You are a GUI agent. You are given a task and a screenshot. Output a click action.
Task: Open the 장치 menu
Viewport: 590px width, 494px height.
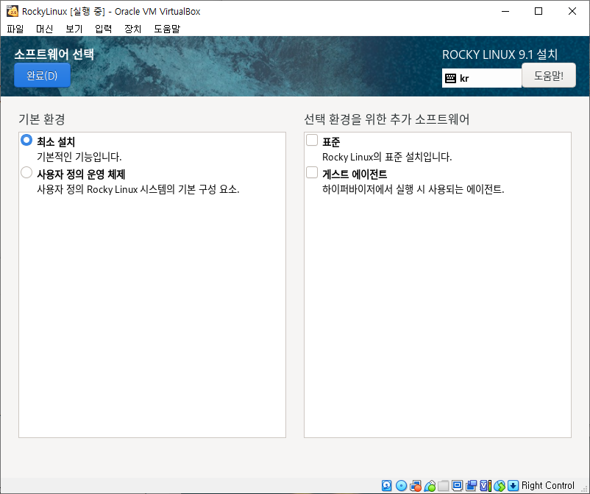tap(132, 29)
